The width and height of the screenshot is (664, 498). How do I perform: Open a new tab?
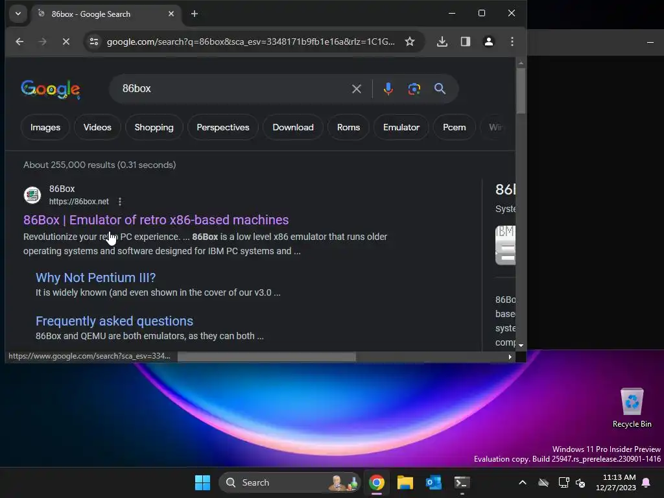(x=195, y=14)
